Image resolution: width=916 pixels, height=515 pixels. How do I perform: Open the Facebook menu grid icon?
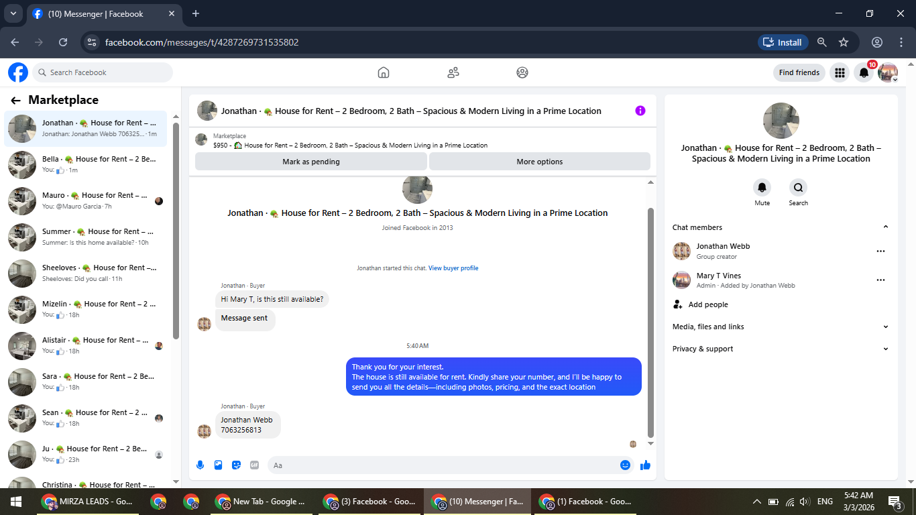click(840, 72)
